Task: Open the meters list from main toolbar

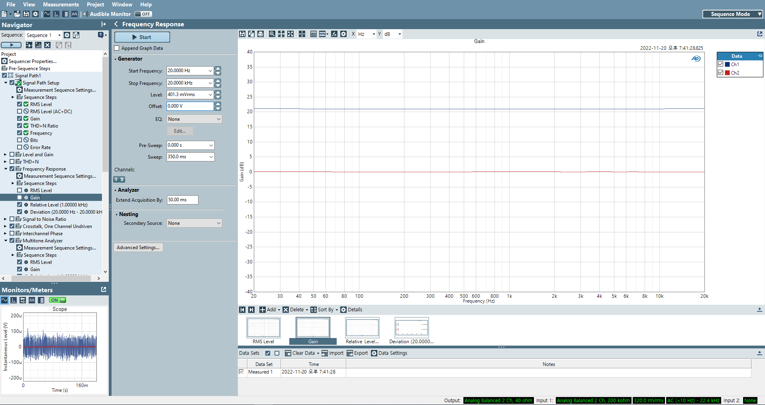Action: (x=66, y=14)
